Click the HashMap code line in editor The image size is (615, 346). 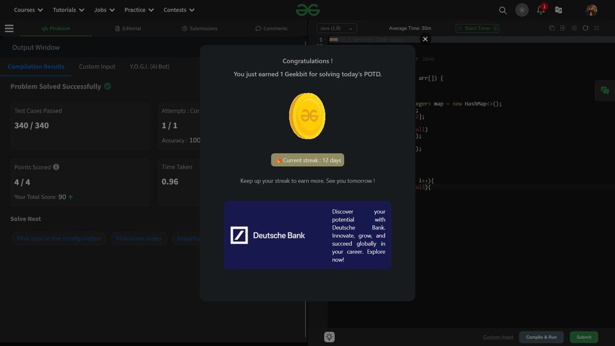458,104
